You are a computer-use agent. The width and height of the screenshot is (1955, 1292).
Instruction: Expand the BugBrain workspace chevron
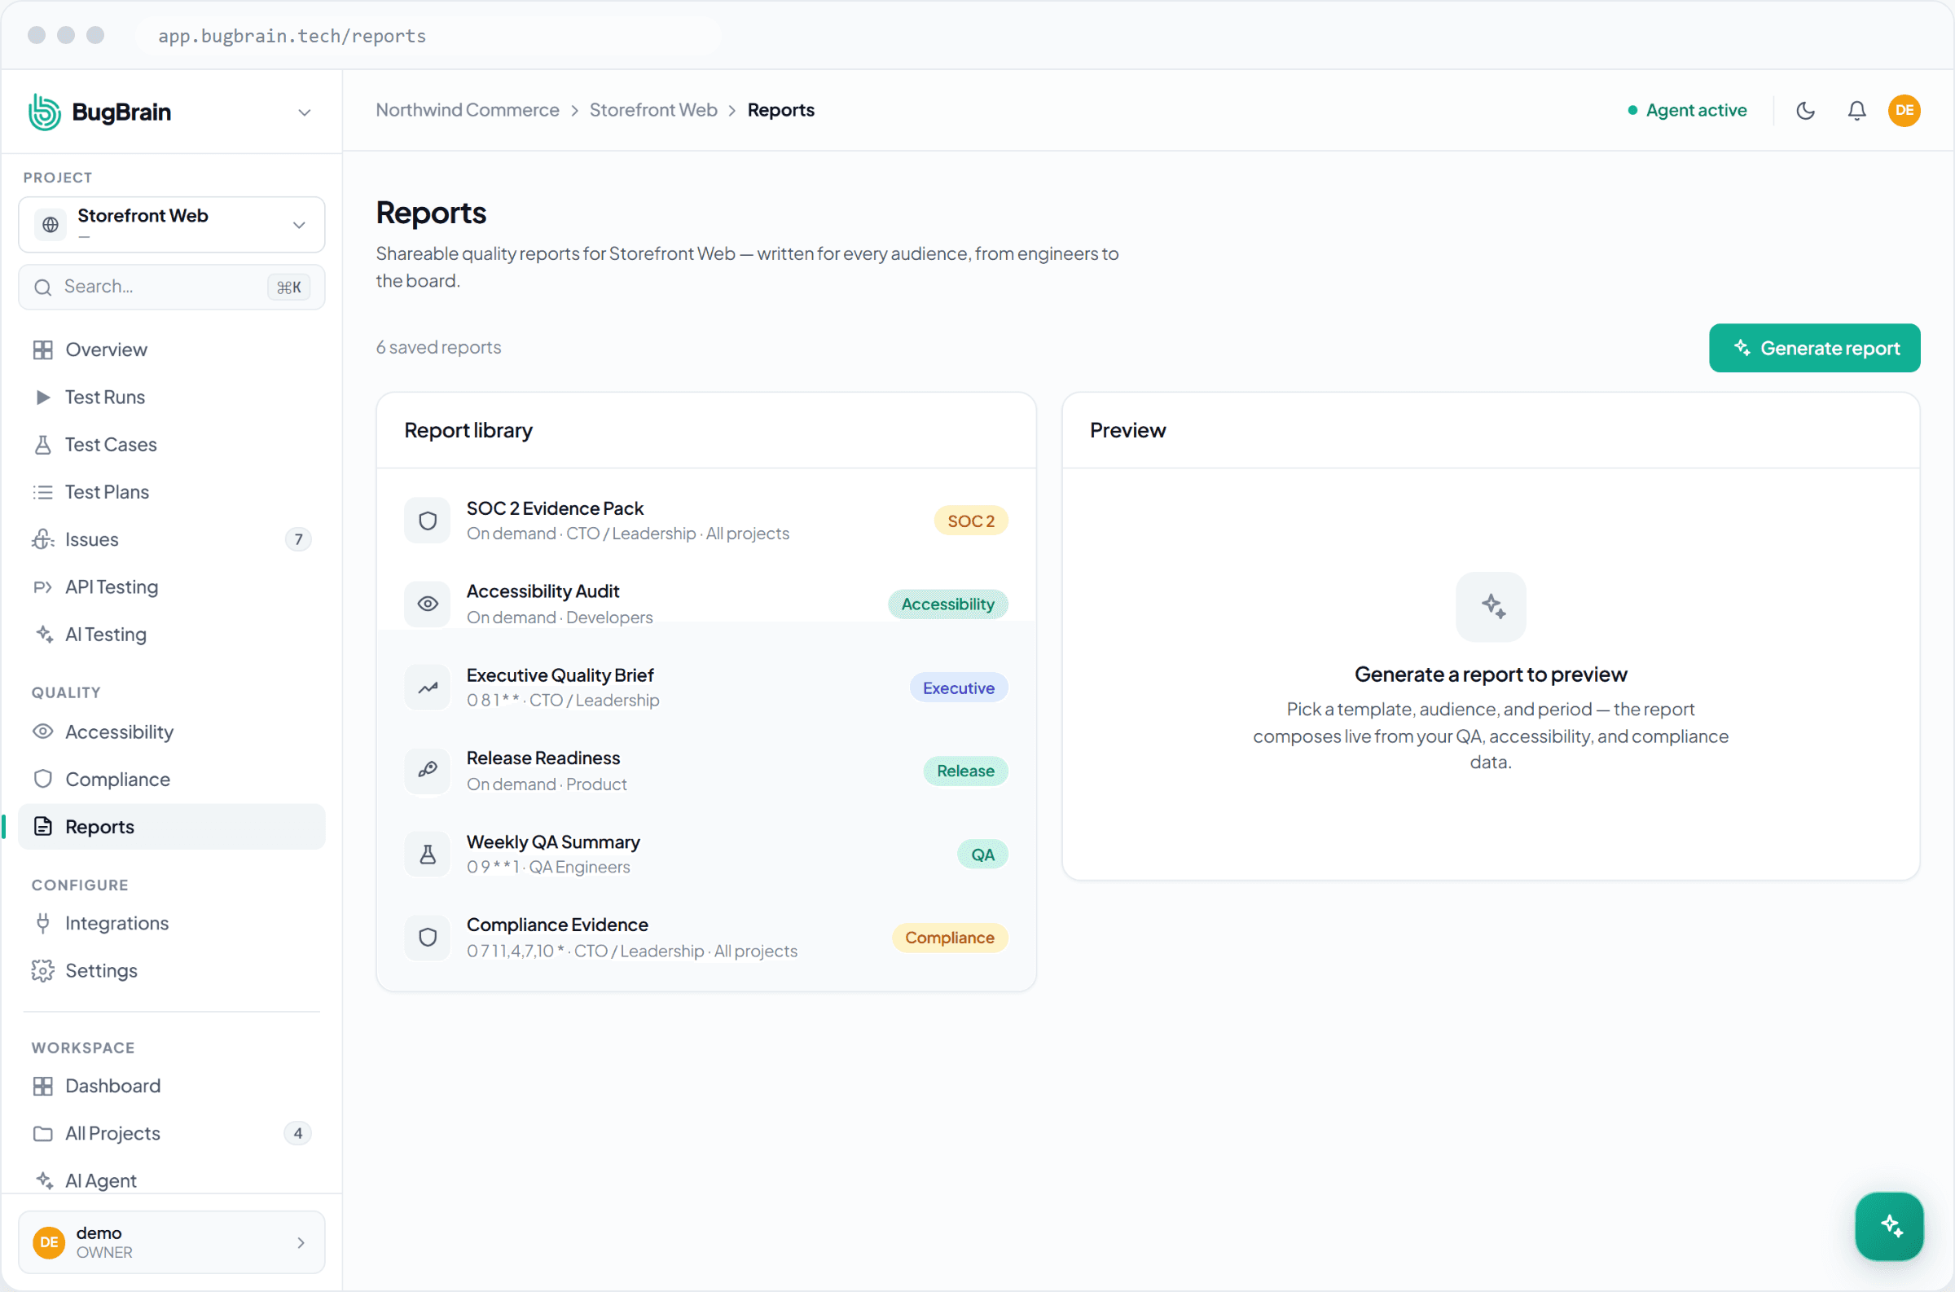[x=304, y=112]
